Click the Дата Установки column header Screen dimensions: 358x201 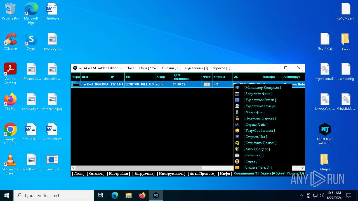pyautogui.click(x=187, y=77)
